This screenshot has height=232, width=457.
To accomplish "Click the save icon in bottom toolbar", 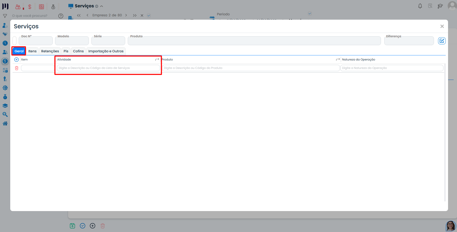I will [72, 226].
